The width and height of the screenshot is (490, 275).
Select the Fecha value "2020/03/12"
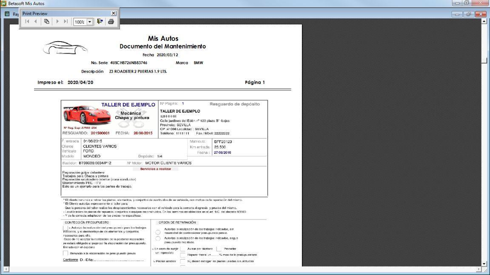coord(167,55)
